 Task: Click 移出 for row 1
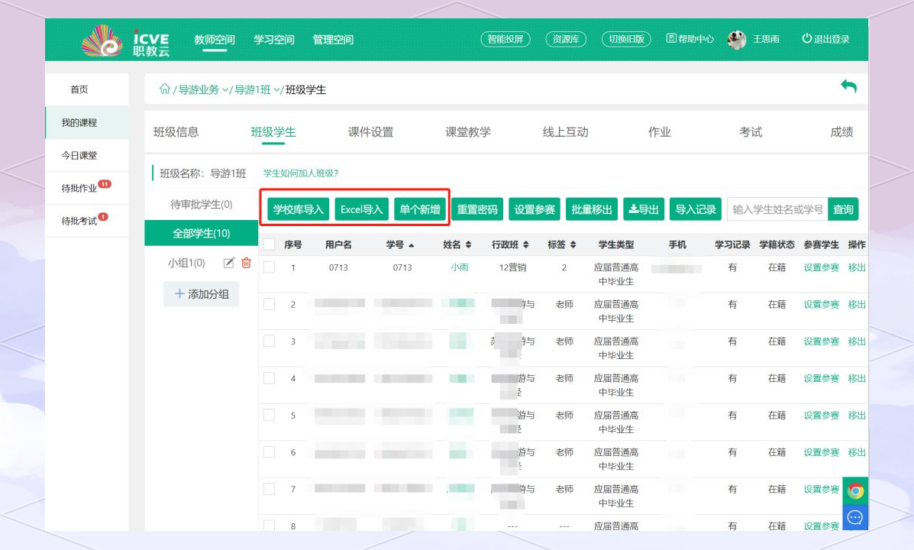click(x=857, y=267)
